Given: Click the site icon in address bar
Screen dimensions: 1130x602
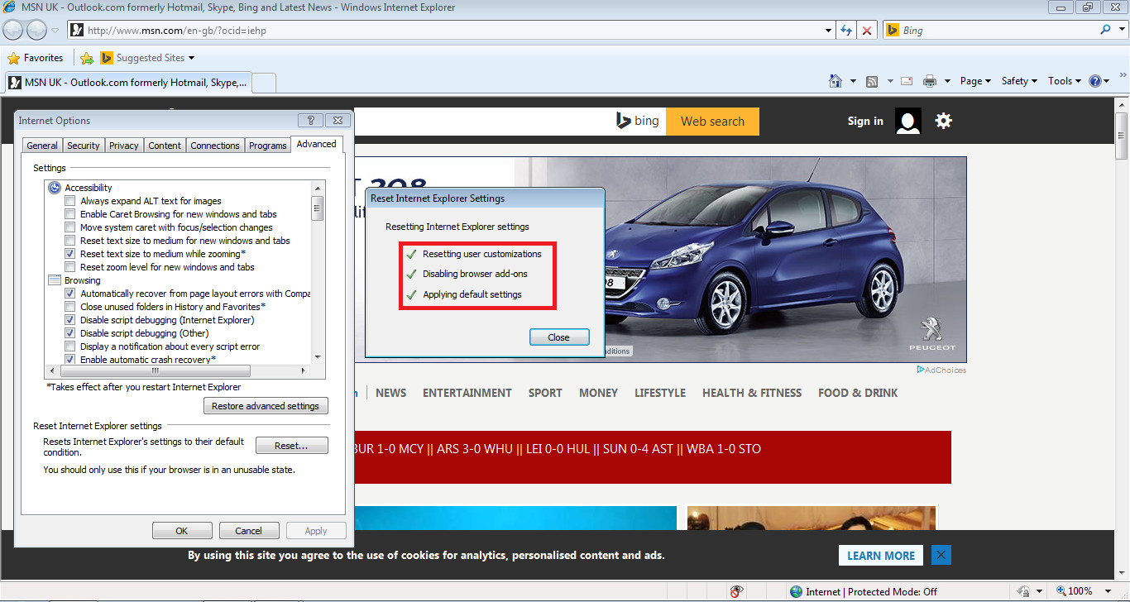Looking at the screenshot, I should pyautogui.click(x=77, y=31).
